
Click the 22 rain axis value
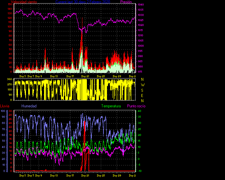(10, 127)
